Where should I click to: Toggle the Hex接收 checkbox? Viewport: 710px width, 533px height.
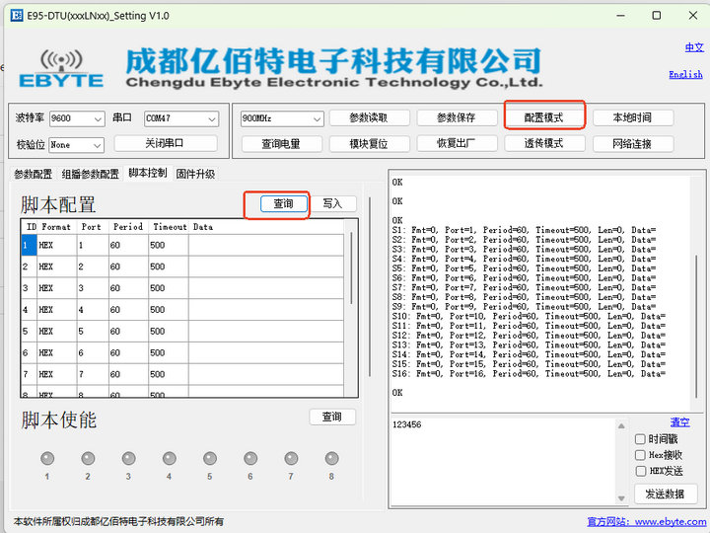(x=641, y=455)
